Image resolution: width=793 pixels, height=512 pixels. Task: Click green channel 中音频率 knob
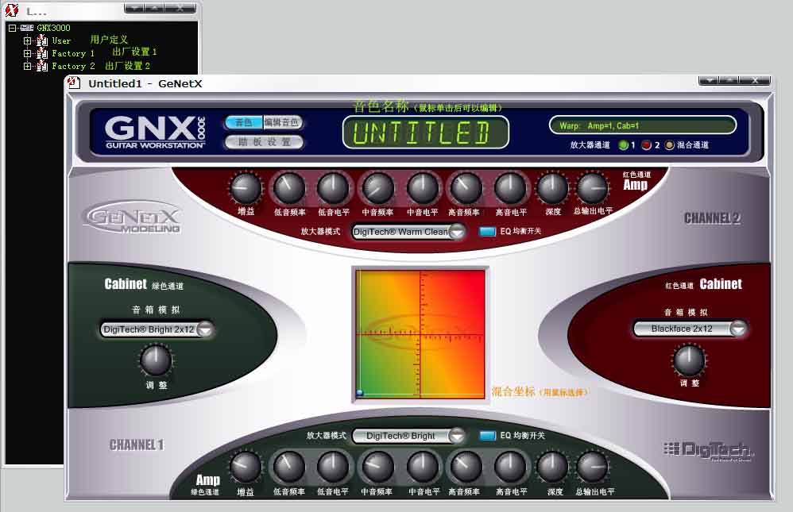point(377,468)
